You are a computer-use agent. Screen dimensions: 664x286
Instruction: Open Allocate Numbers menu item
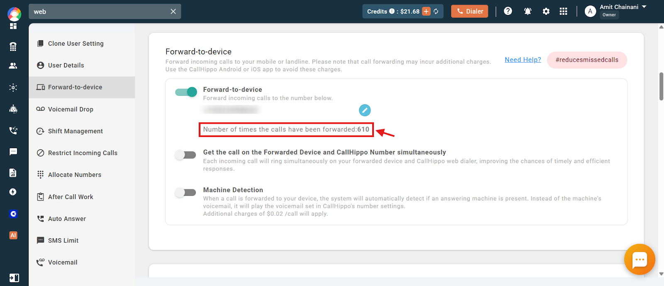click(82, 175)
